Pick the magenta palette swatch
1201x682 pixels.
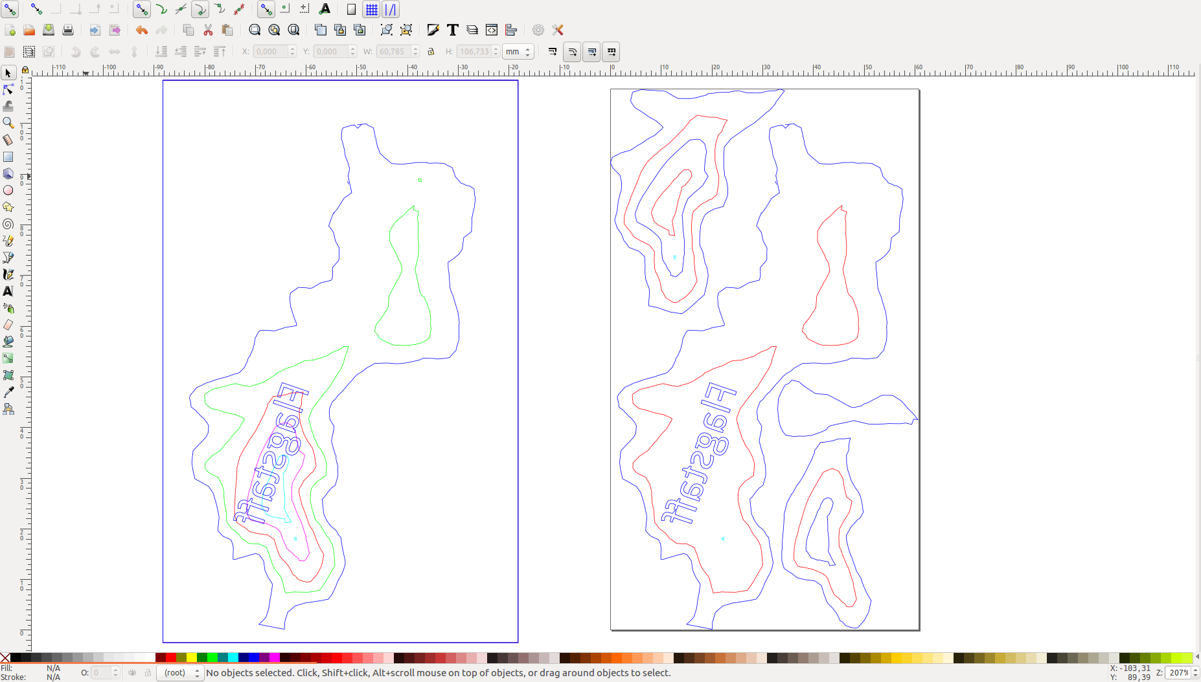tap(275, 657)
